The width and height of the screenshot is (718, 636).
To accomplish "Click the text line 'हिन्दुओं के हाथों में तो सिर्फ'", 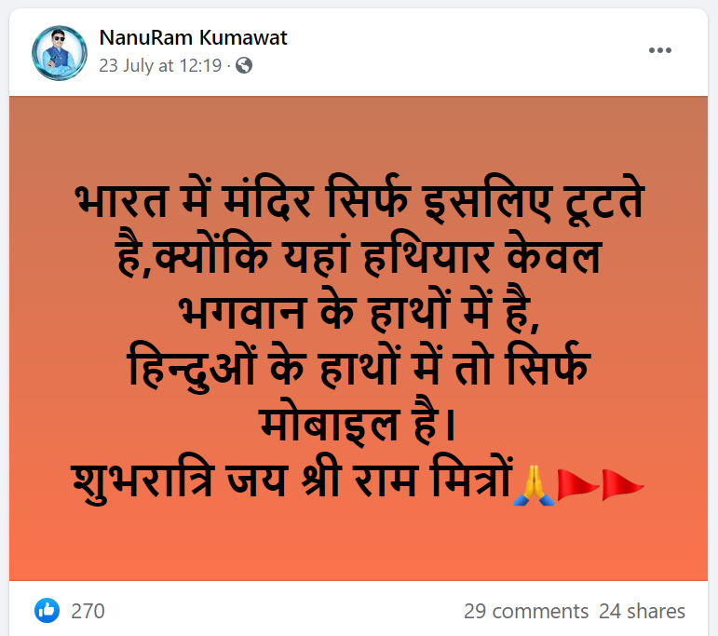I will pos(359,366).
